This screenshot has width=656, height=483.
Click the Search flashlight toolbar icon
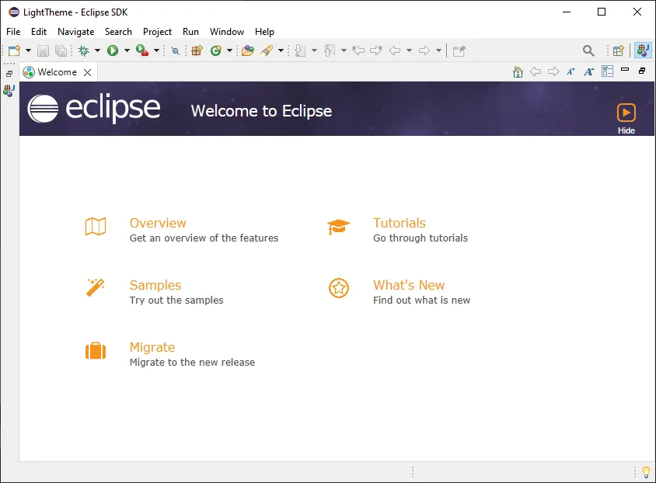pos(267,50)
